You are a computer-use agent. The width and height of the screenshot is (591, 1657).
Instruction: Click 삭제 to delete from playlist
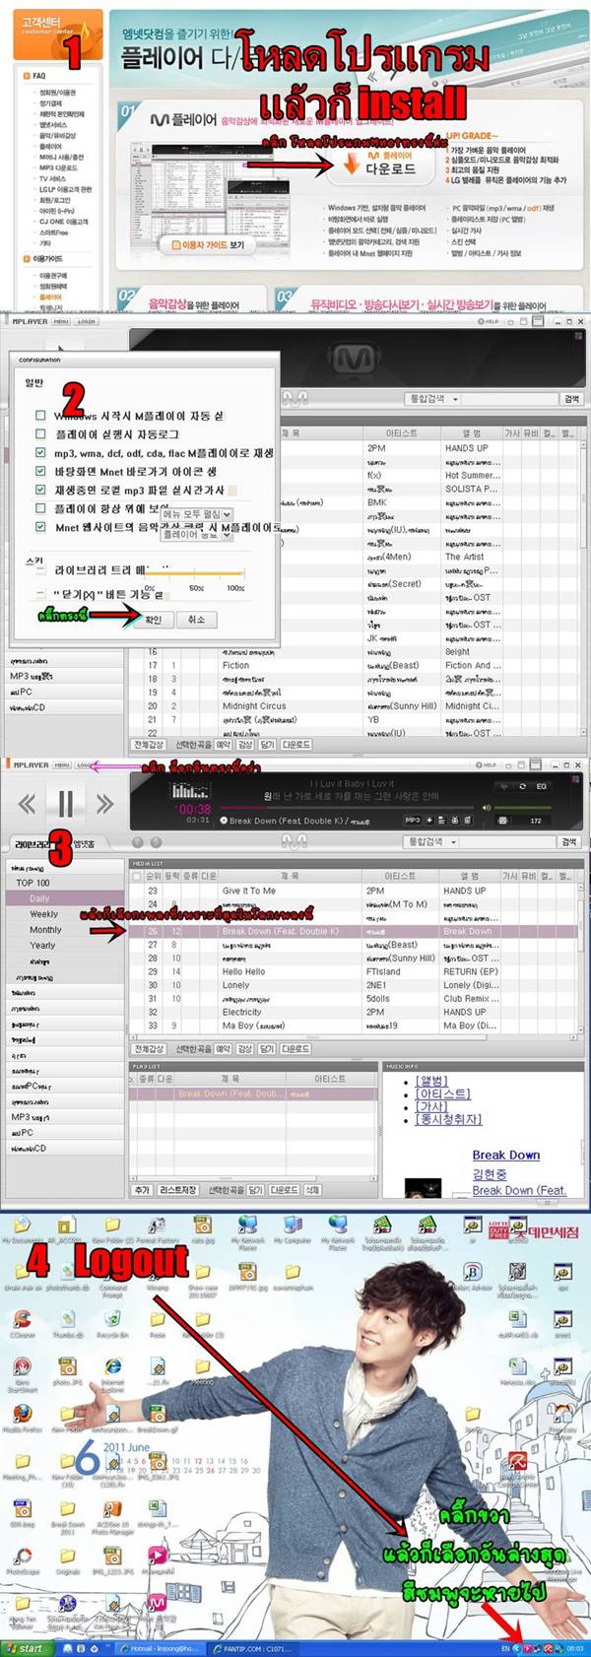click(x=312, y=1190)
